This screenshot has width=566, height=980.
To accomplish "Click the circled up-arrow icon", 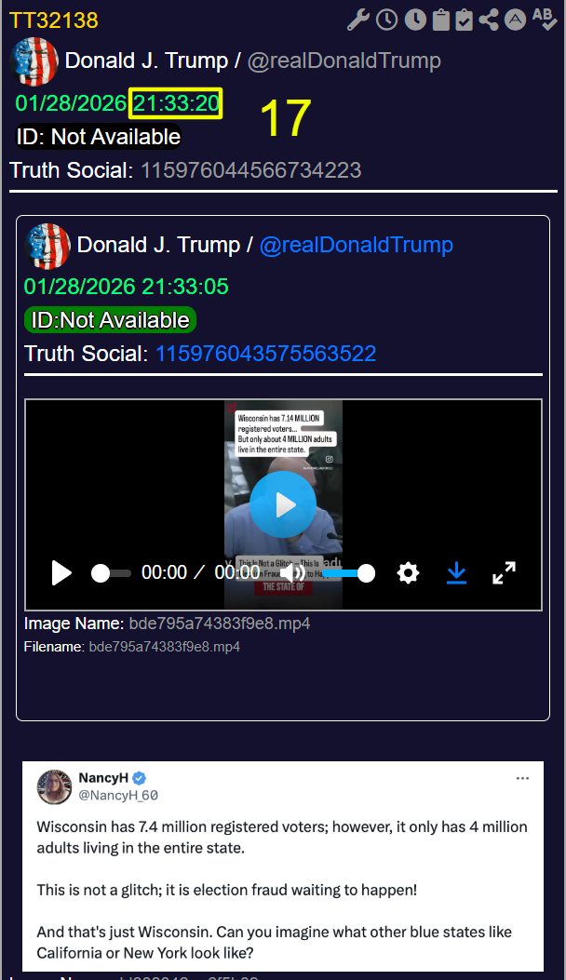I will 515,20.
